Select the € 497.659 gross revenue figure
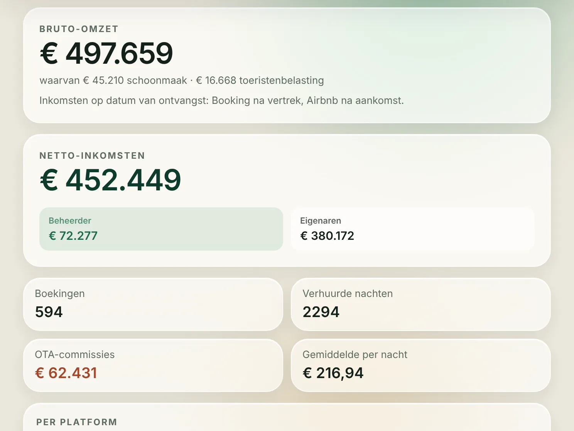This screenshot has height=431, width=574. click(106, 53)
